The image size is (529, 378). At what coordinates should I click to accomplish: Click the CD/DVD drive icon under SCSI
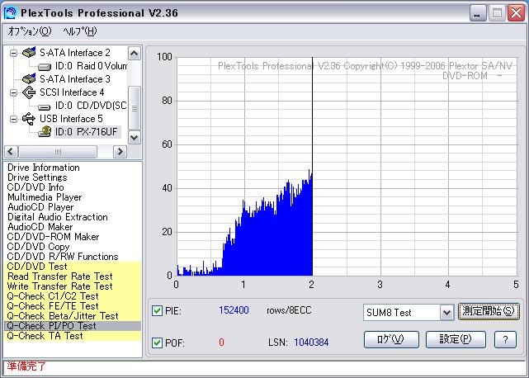(45, 106)
